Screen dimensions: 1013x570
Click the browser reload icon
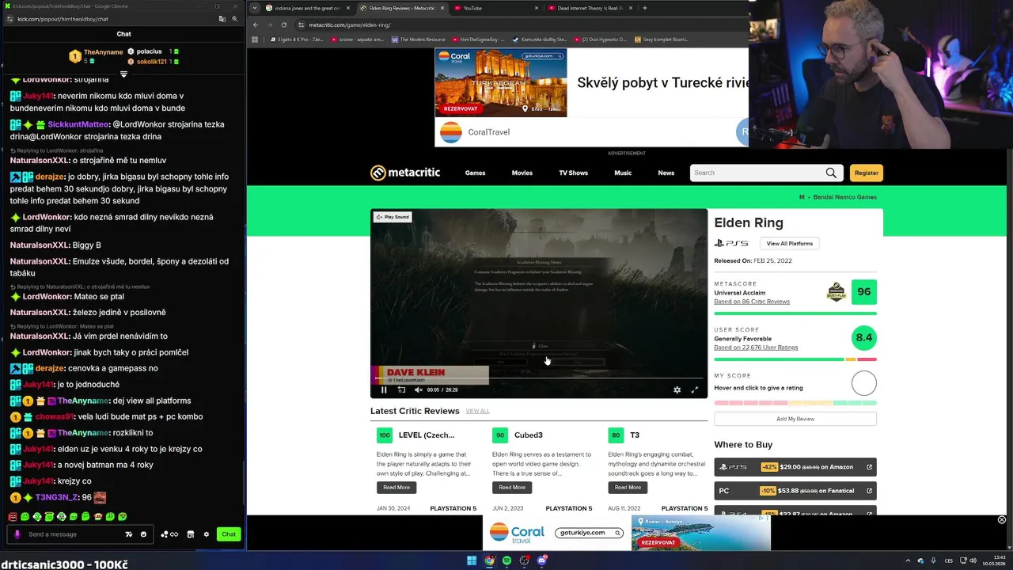(284, 25)
